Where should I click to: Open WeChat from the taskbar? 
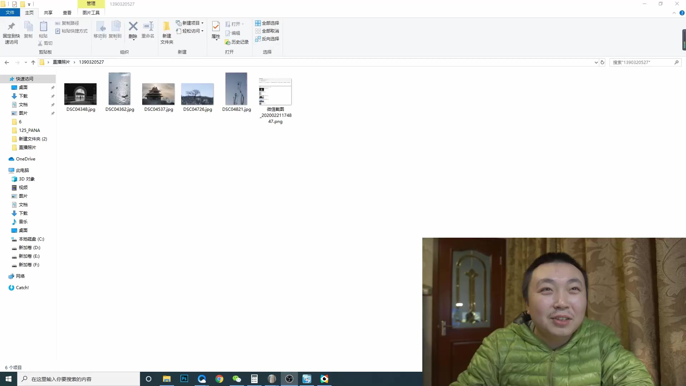237,379
